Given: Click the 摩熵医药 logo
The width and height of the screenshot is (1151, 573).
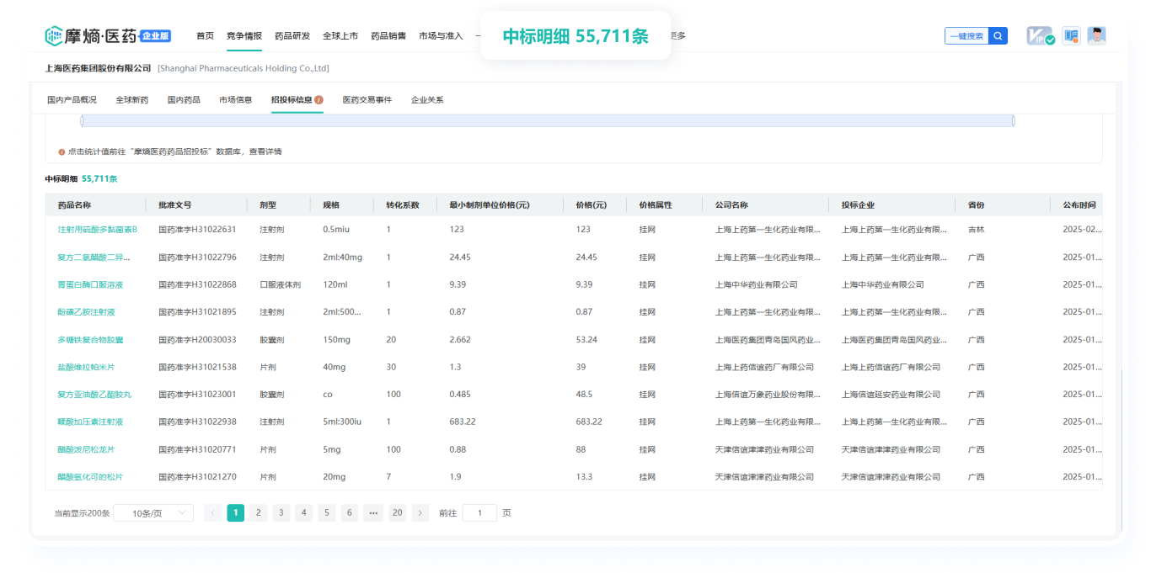Looking at the screenshot, I should pyautogui.click(x=91, y=35).
